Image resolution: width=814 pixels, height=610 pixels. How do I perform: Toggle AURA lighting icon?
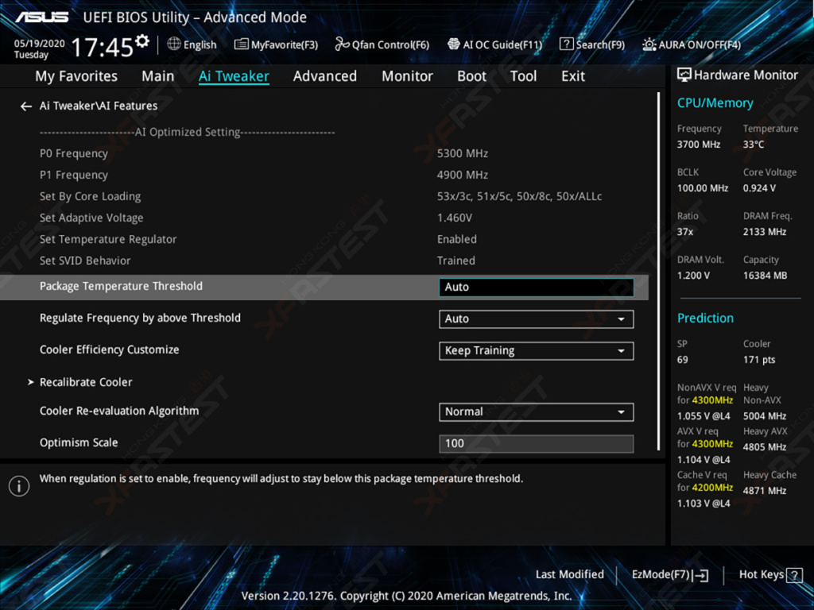(x=649, y=44)
